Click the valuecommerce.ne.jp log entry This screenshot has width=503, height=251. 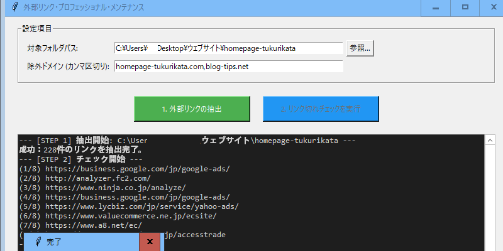pos(118,216)
